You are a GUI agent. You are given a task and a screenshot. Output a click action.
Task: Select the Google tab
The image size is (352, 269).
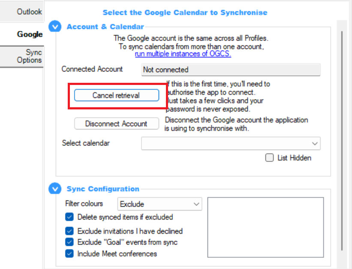click(x=22, y=34)
